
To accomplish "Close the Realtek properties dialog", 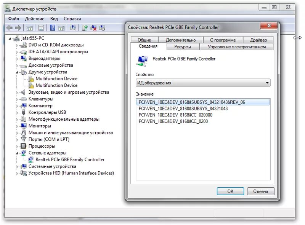I will click(x=269, y=26).
